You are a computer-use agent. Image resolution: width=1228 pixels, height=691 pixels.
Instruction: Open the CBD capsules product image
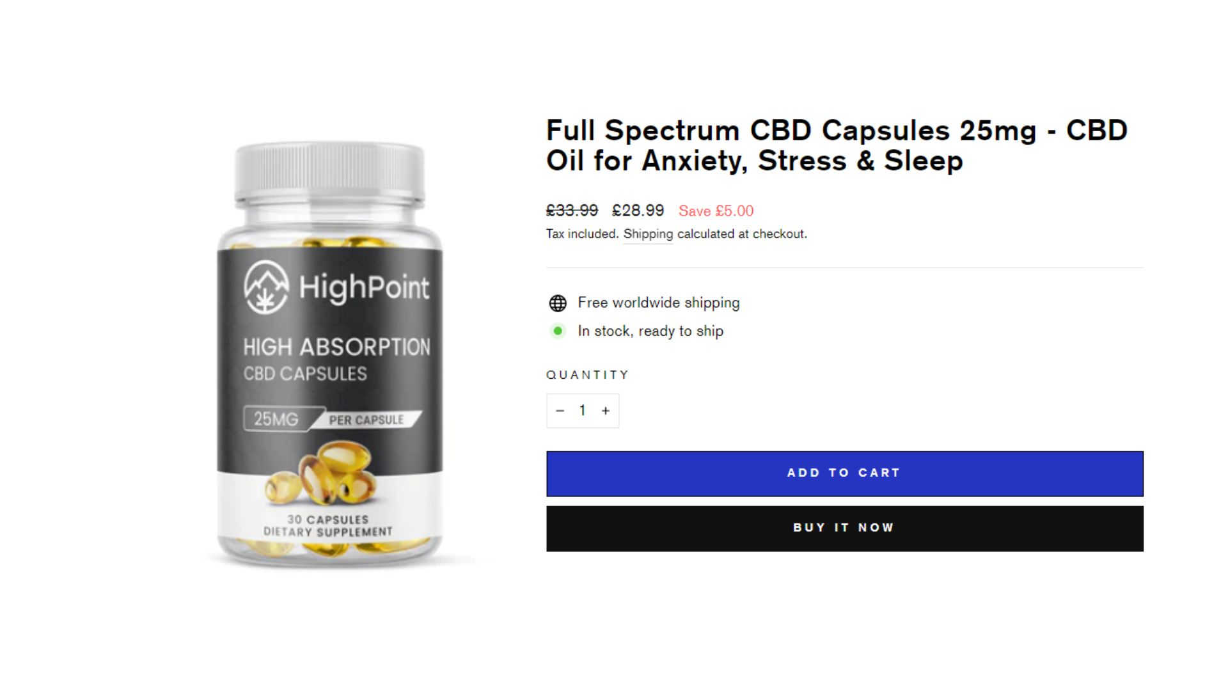pos(329,355)
